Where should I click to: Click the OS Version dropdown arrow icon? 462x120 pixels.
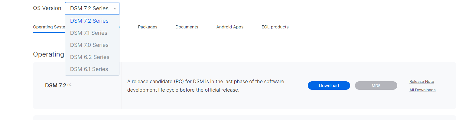115,9
